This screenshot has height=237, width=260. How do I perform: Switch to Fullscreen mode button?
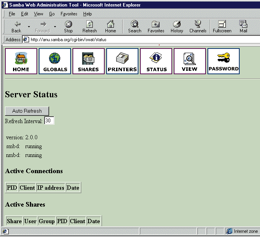pyautogui.click(x=222, y=27)
